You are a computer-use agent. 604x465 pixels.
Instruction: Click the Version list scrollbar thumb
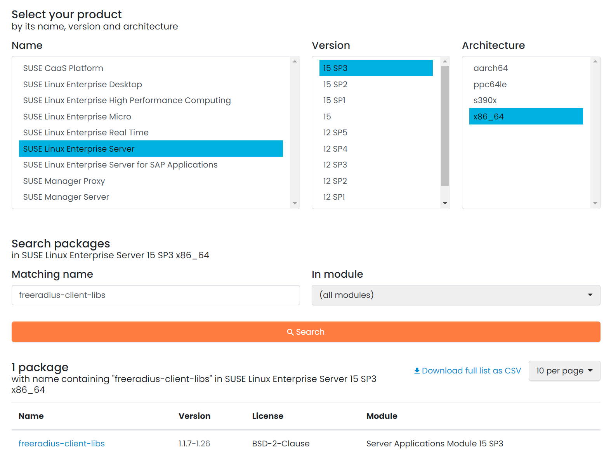445,126
